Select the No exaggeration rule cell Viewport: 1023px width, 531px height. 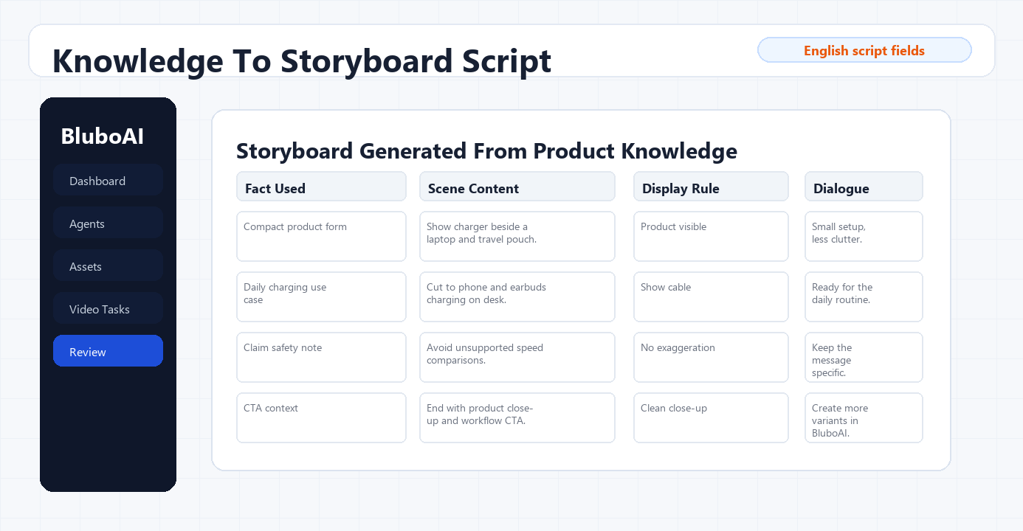(x=711, y=358)
